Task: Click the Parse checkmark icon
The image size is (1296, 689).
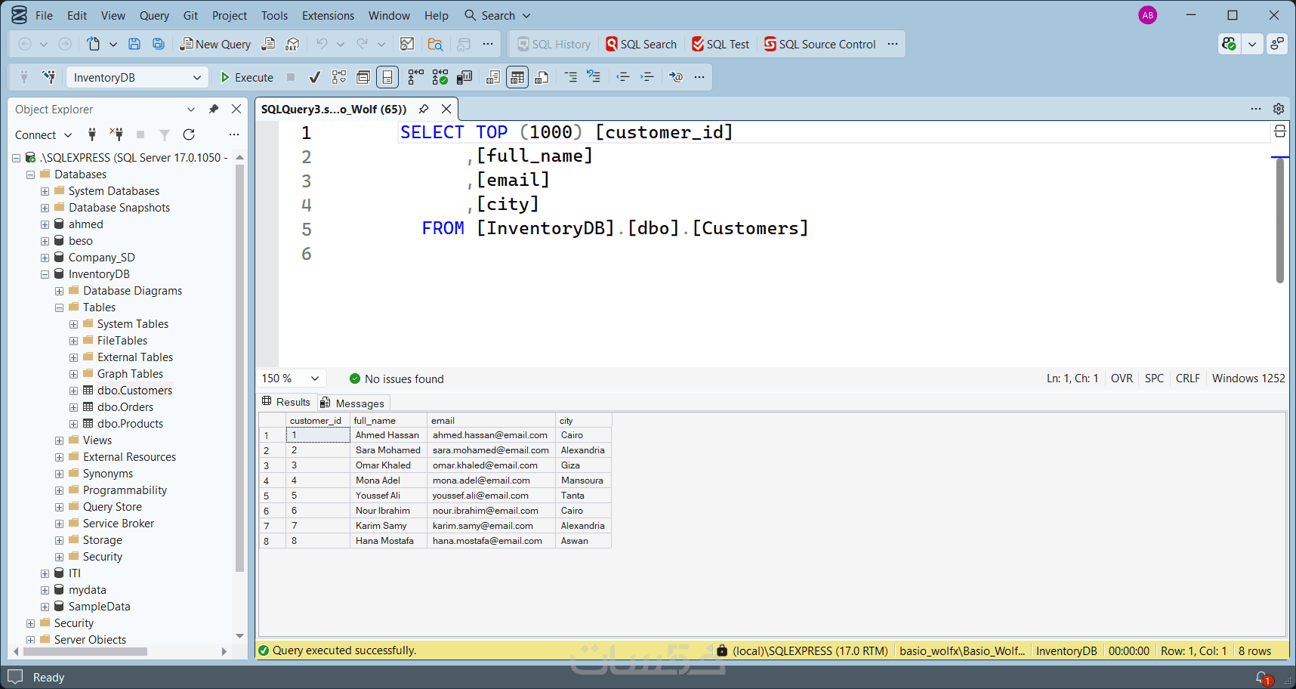Action: pyautogui.click(x=315, y=77)
